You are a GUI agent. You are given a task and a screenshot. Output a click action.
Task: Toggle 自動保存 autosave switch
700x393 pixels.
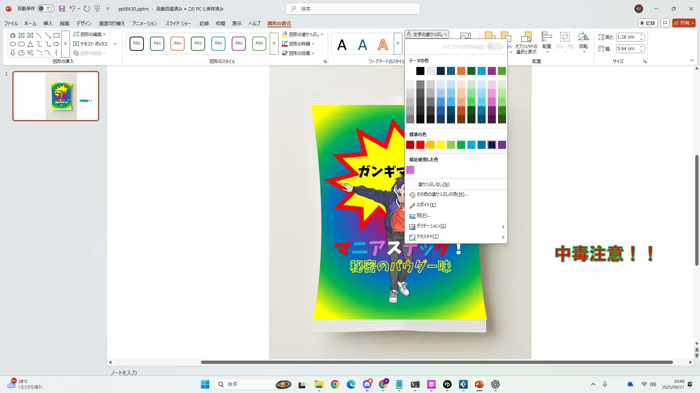click(46, 9)
